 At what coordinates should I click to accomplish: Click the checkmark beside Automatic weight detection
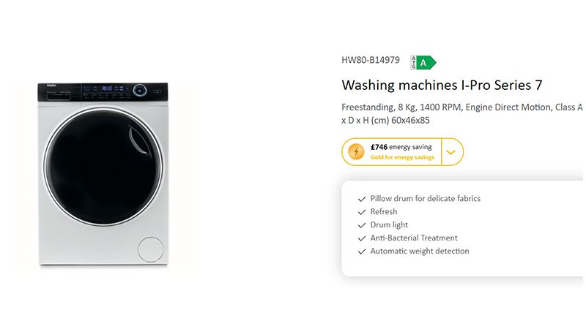point(361,252)
